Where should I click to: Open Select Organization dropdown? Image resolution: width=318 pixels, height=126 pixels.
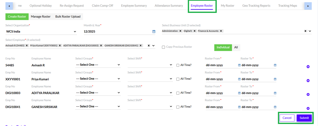[x=41, y=32]
